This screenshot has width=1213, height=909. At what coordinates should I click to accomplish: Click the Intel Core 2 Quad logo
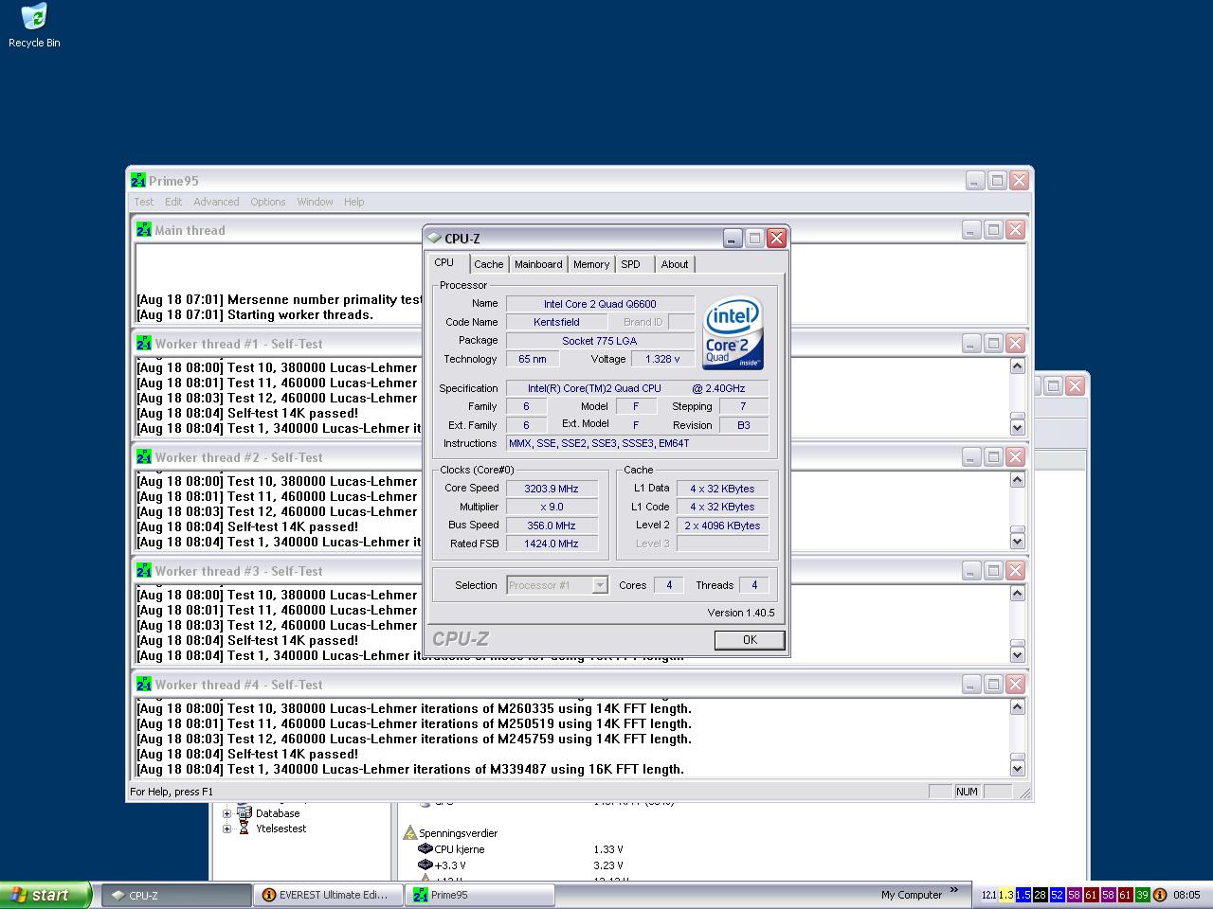point(733,334)
